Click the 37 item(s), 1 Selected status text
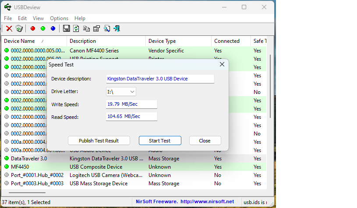This screenshot has height=208, width=357. (x=26, y=202)
